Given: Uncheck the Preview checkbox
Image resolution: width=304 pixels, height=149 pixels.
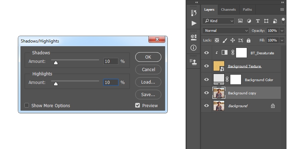Looking at the screenshot, I should point(137,105).
